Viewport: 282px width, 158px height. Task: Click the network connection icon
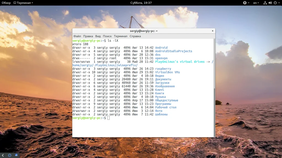pos(265,3)
